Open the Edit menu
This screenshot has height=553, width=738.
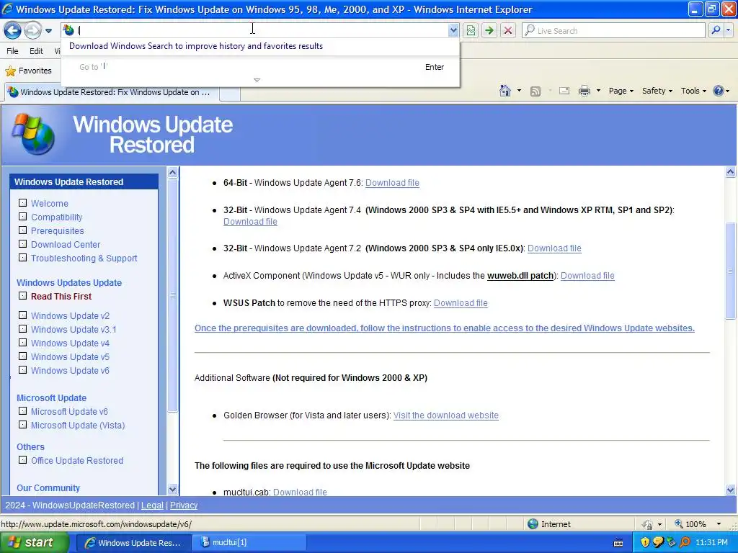36,51
